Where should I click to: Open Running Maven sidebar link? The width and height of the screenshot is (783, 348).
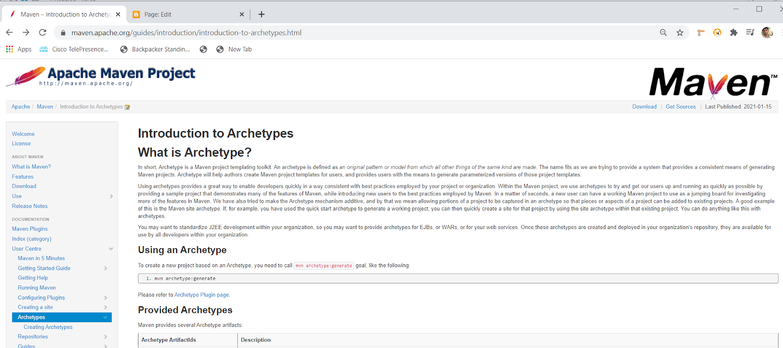tap(37, 288)
